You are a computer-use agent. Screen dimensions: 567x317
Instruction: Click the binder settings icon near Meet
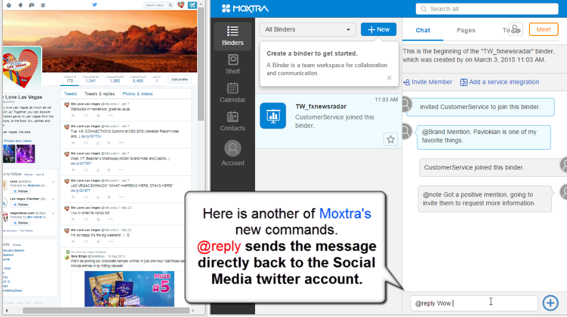tap(515, 29)
